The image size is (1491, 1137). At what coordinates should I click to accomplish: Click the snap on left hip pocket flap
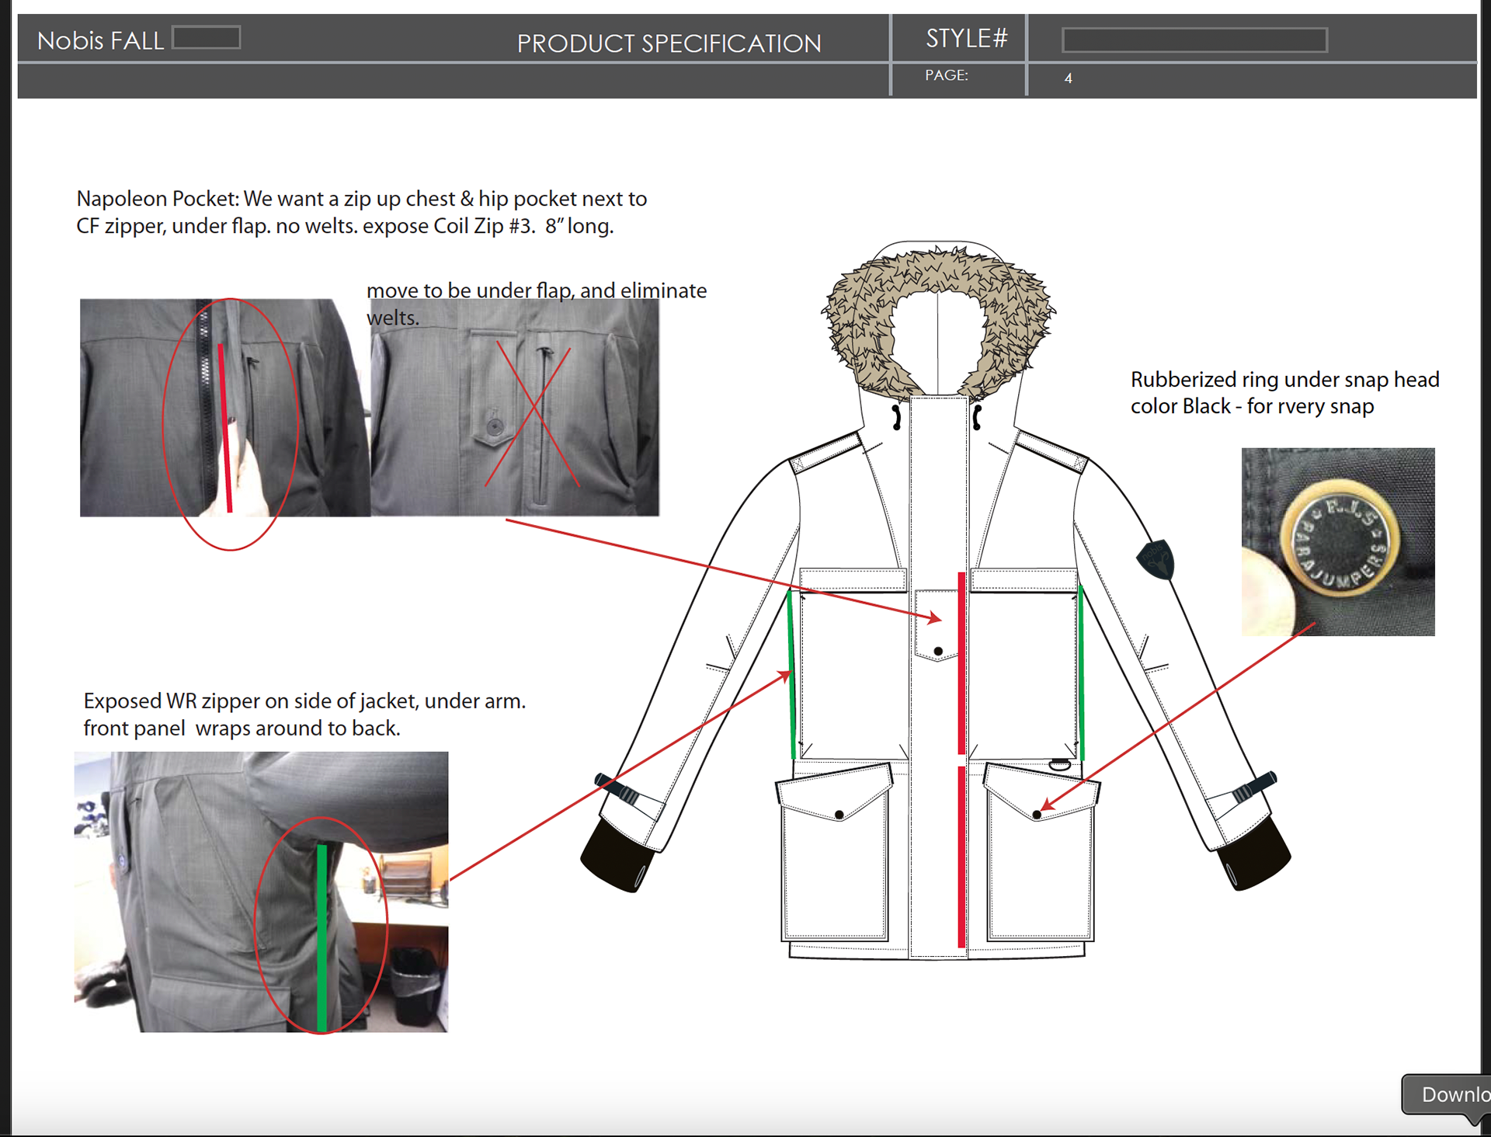(839, 815)
